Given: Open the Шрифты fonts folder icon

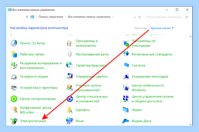Looking at the screenshot, I should (x=70, y=110).
